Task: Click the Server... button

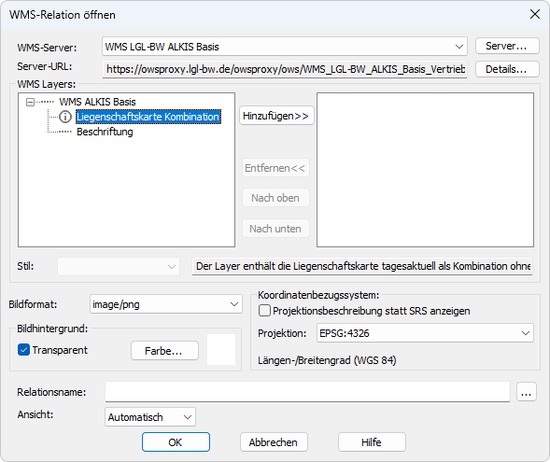Action: (x=507, y=46)
